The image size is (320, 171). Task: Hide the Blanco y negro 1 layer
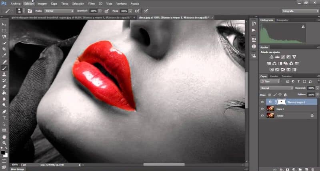[x=262, y=102]
